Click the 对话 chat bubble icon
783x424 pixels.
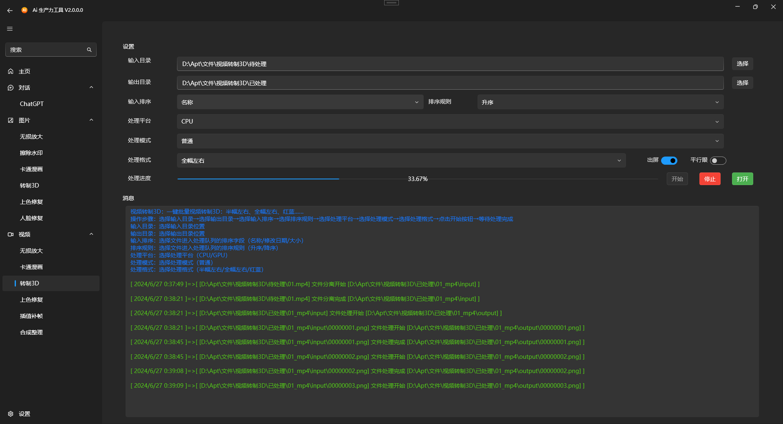[x=11, y=88]
